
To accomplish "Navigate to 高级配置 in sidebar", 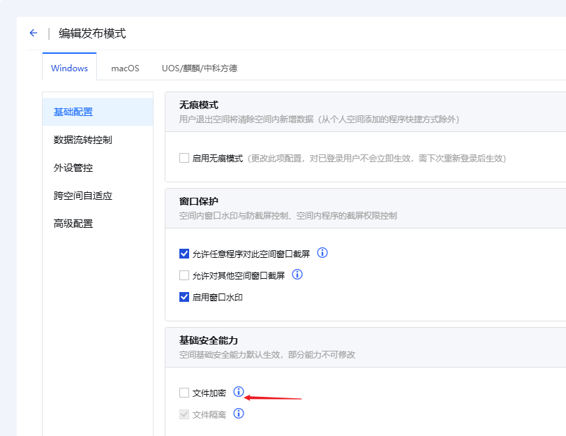I will point(73,224).
